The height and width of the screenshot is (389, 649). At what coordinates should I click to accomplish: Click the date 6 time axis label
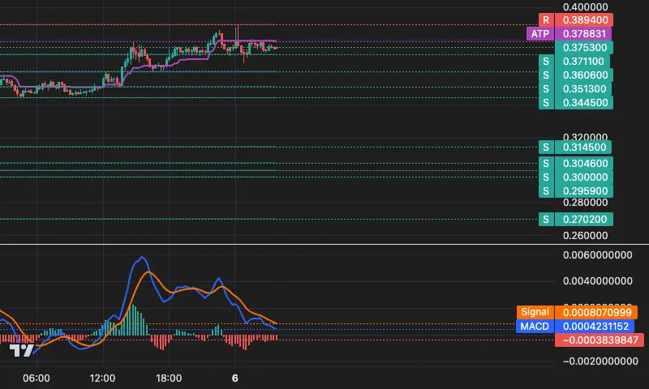pos(235,378)
